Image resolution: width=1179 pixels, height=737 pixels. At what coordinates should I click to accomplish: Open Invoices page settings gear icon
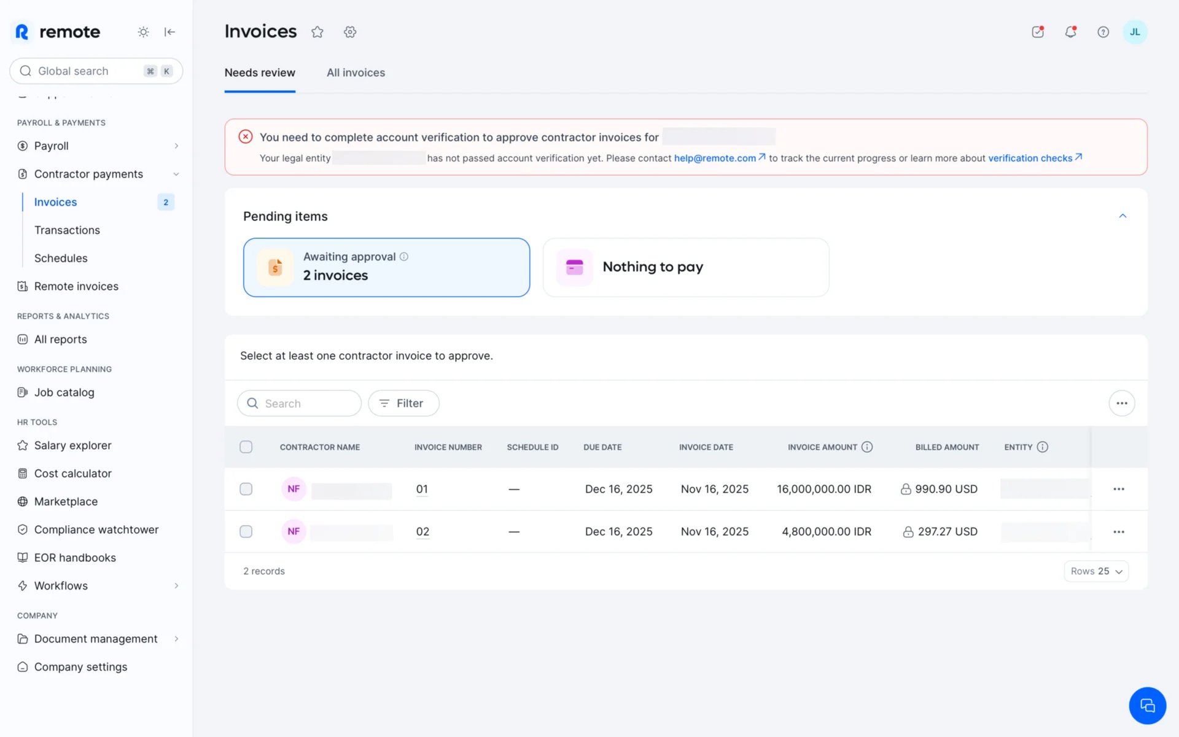[x=350, y=32]
